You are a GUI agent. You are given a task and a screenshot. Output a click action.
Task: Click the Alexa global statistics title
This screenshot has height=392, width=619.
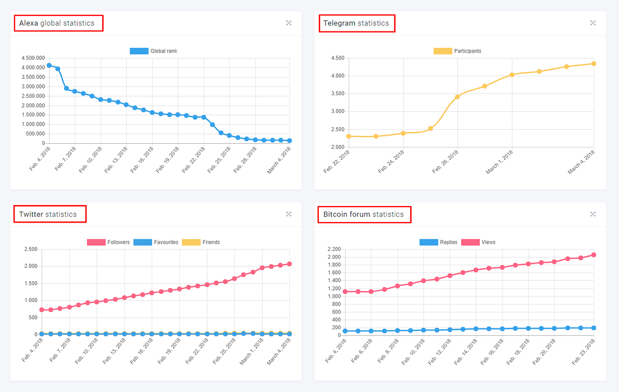pos(57,23)
